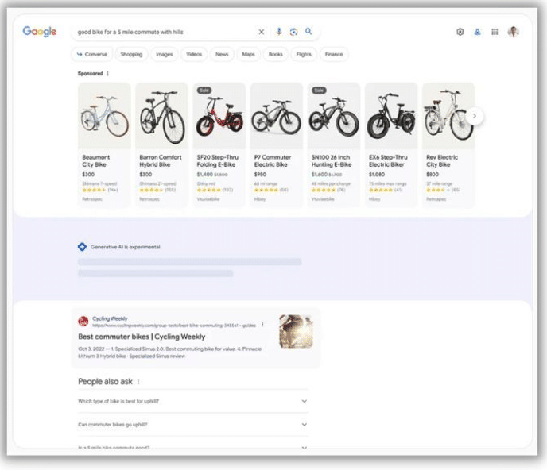Select the Images filter chip
This screenshot has width=547, height=470.
point(165,54)
